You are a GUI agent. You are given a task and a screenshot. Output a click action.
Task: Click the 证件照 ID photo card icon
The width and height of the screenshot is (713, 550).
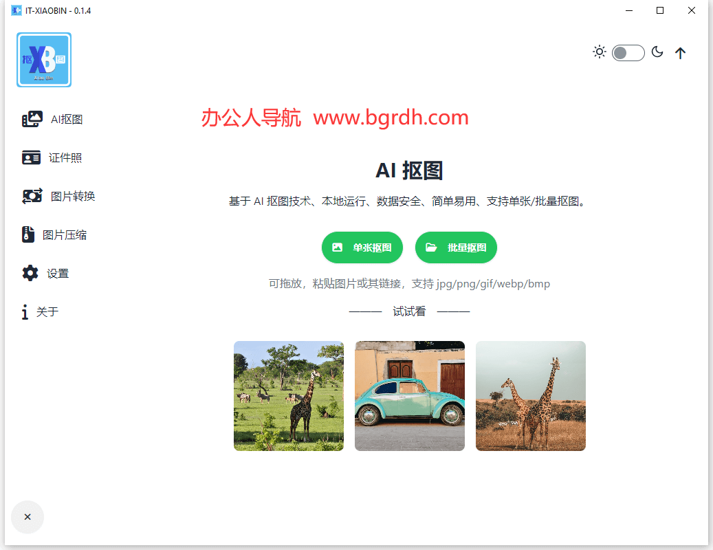30,157
